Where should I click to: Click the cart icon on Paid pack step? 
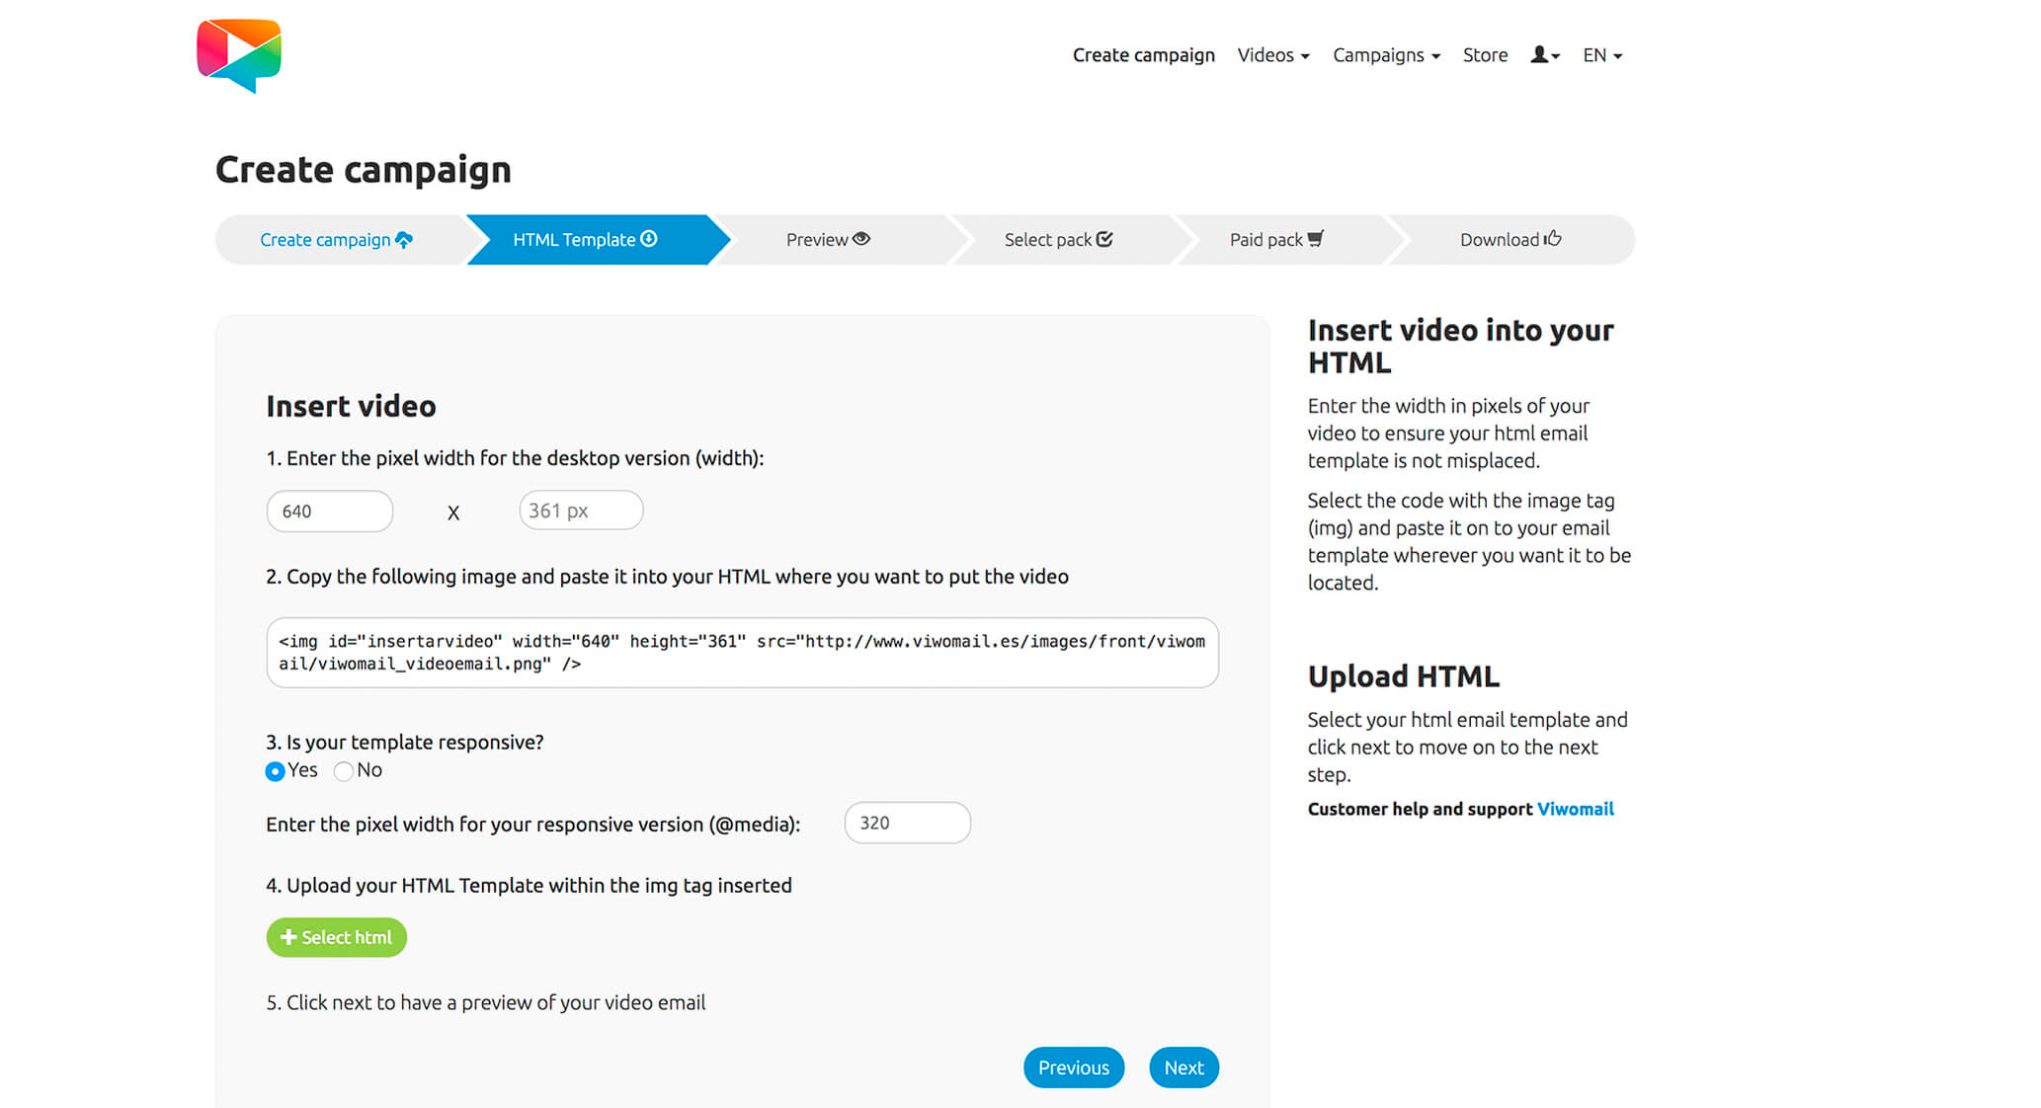click(x=1315, y=239)
